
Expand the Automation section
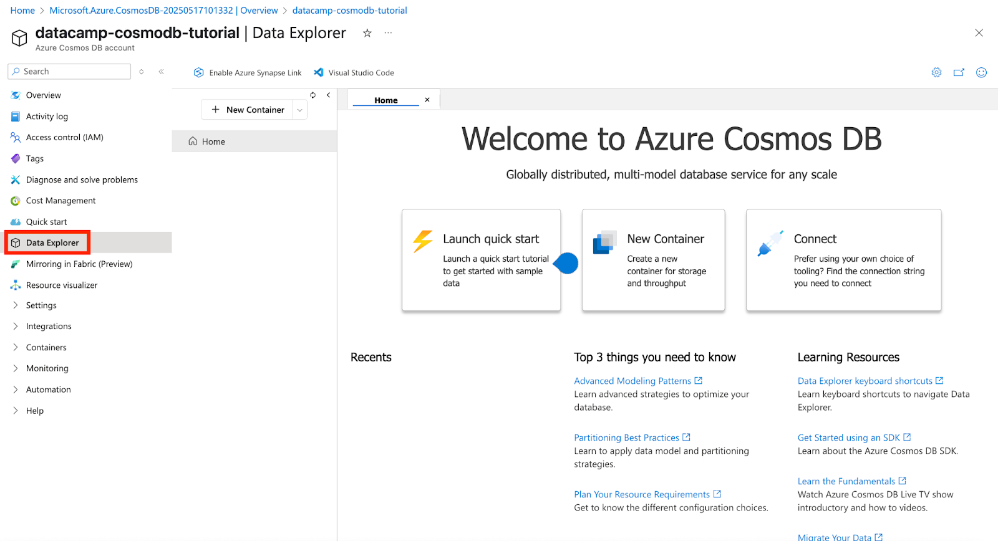pyautogui.click(x=16, y=390)
